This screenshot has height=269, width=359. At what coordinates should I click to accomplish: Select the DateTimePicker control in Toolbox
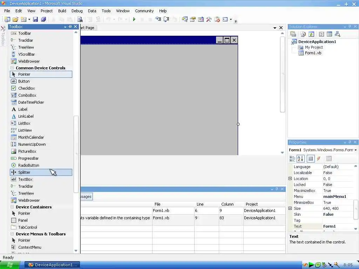[x=41, y=102]
